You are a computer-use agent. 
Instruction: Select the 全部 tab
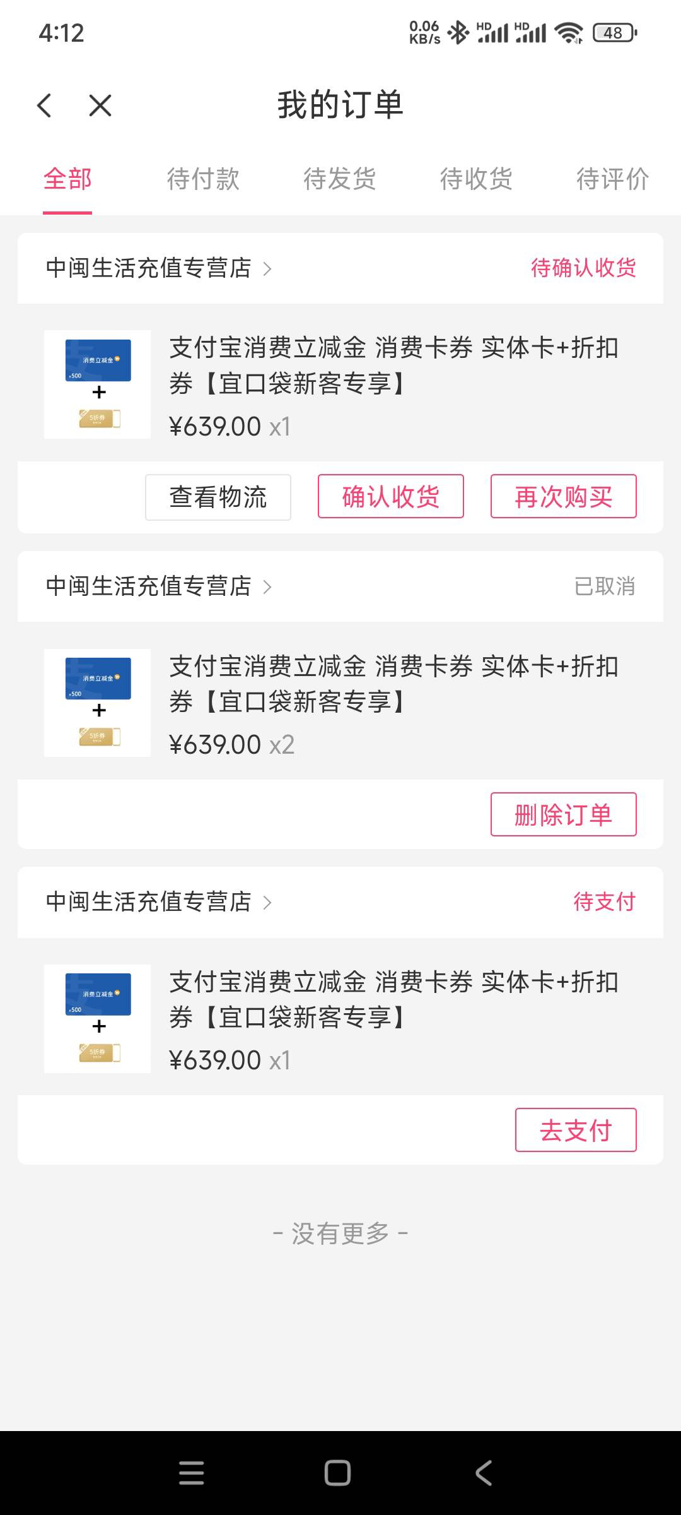(67, 179)
